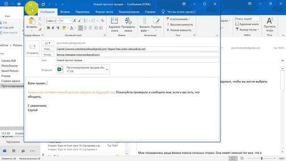Image resolution: width=286 pixels, height=161 pixels.
Task: Click Адресная книга in Outlook main window
Action: pos(247,24)
